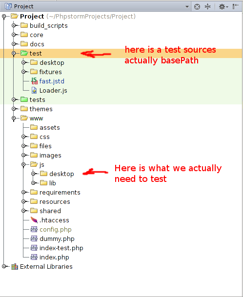
Task: Click the js folder icon
Action: point(34,164)
